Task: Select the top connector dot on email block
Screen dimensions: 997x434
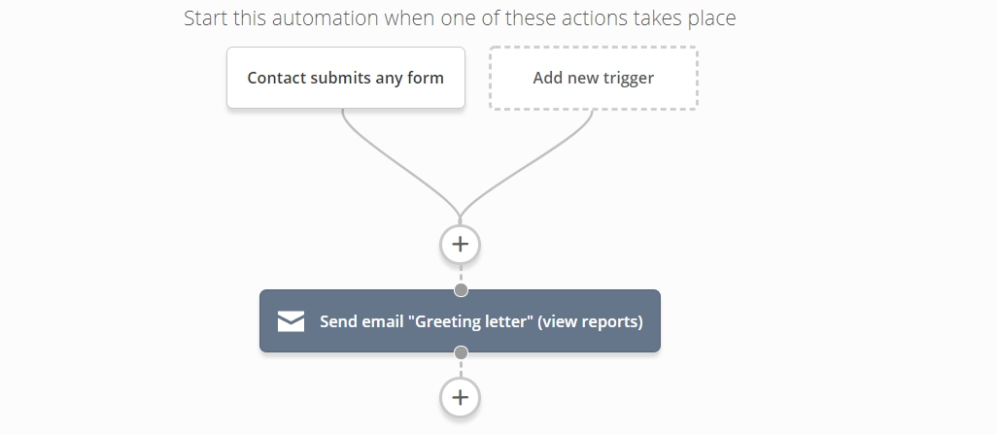Action: 461,289
